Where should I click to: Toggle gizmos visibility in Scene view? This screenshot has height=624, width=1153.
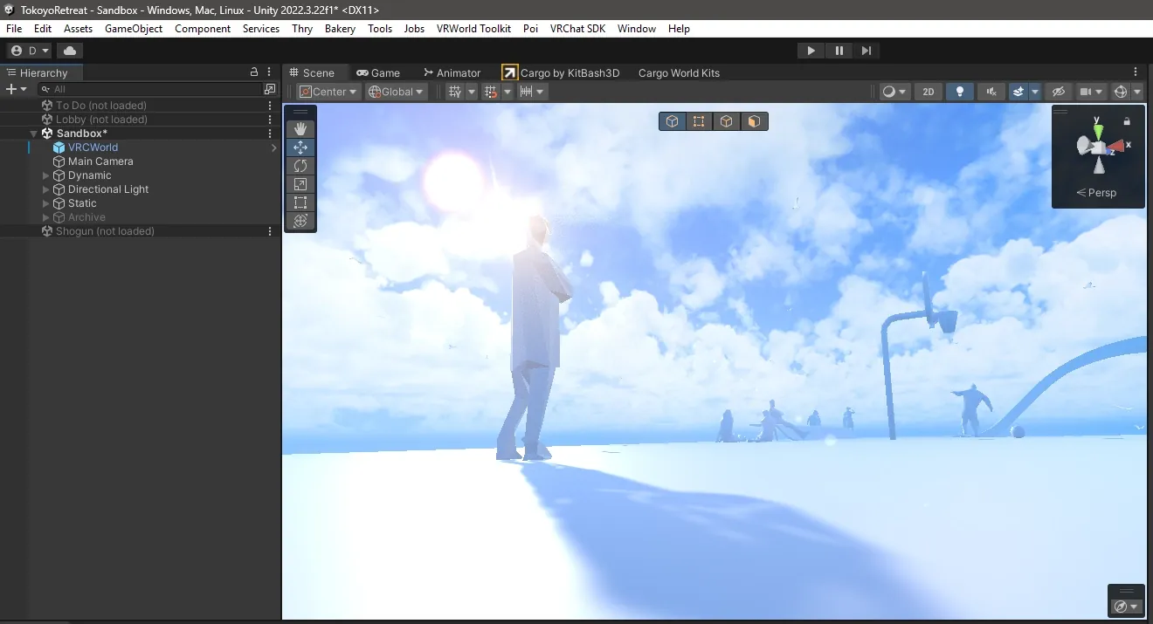coord(1121,92)
